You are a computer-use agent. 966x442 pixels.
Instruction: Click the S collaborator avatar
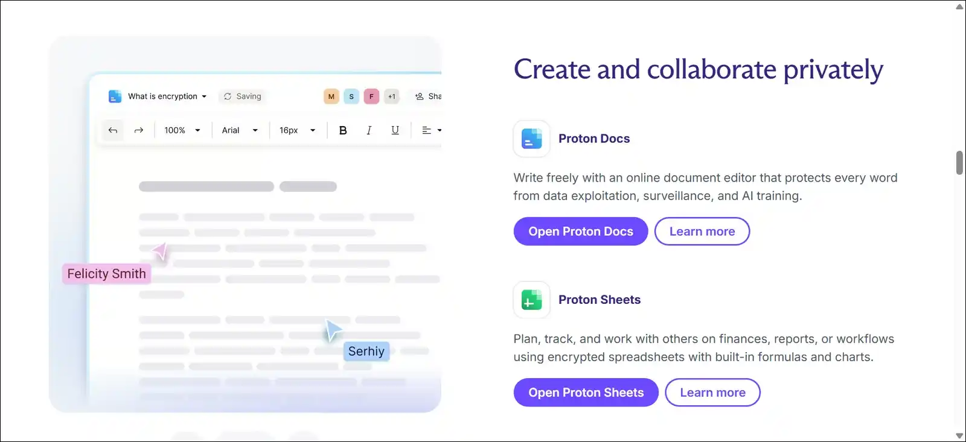351,96
